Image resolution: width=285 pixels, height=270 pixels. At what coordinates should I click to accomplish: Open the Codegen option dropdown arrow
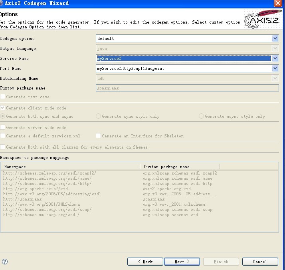pos(275,38)
